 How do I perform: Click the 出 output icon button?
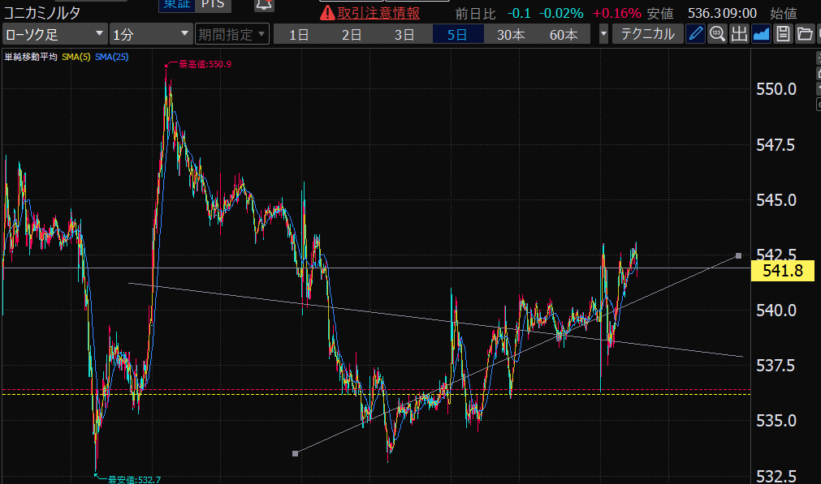coord(739,33)
